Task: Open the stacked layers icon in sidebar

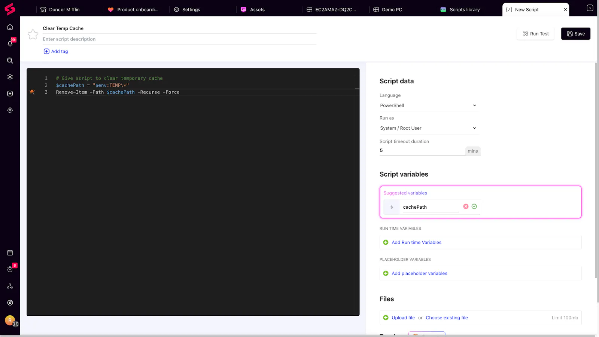Action: [x=10, y=77]
